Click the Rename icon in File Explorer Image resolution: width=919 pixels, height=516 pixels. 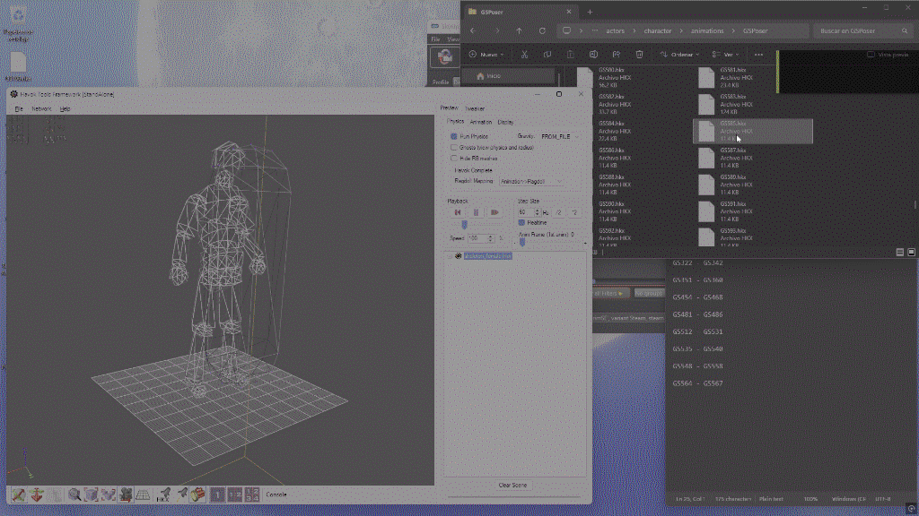(x=593, y=55)
